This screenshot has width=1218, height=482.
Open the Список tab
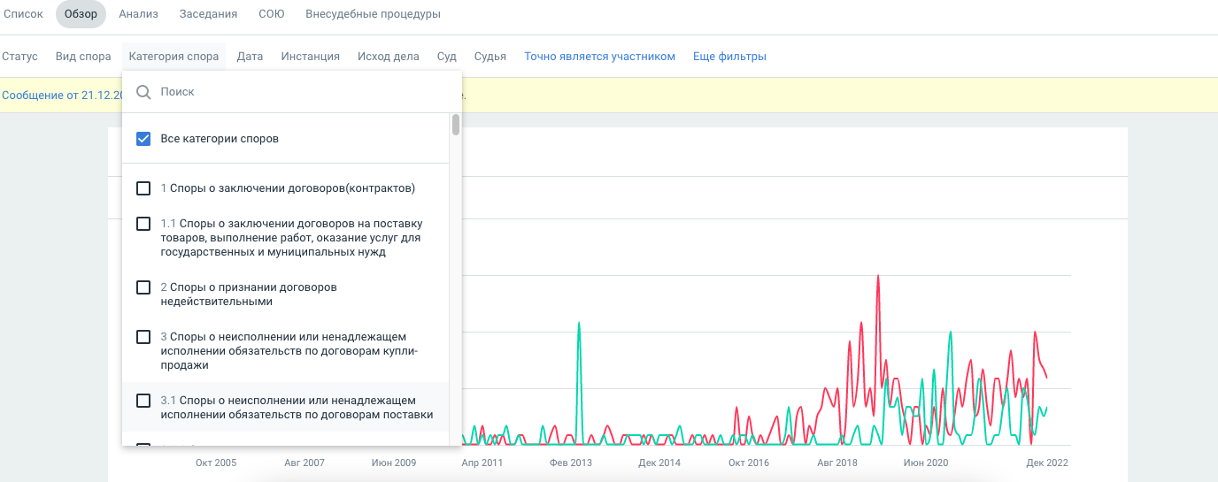[23, 14]
